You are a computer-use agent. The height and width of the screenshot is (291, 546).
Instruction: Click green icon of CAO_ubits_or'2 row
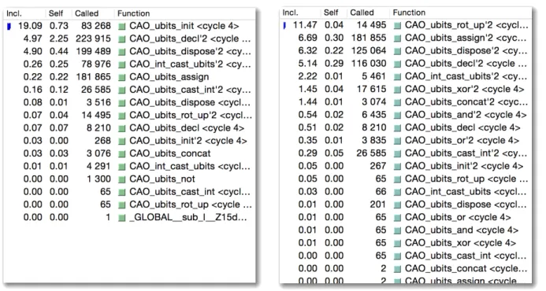pyautogui.click(x=397, y=141)
